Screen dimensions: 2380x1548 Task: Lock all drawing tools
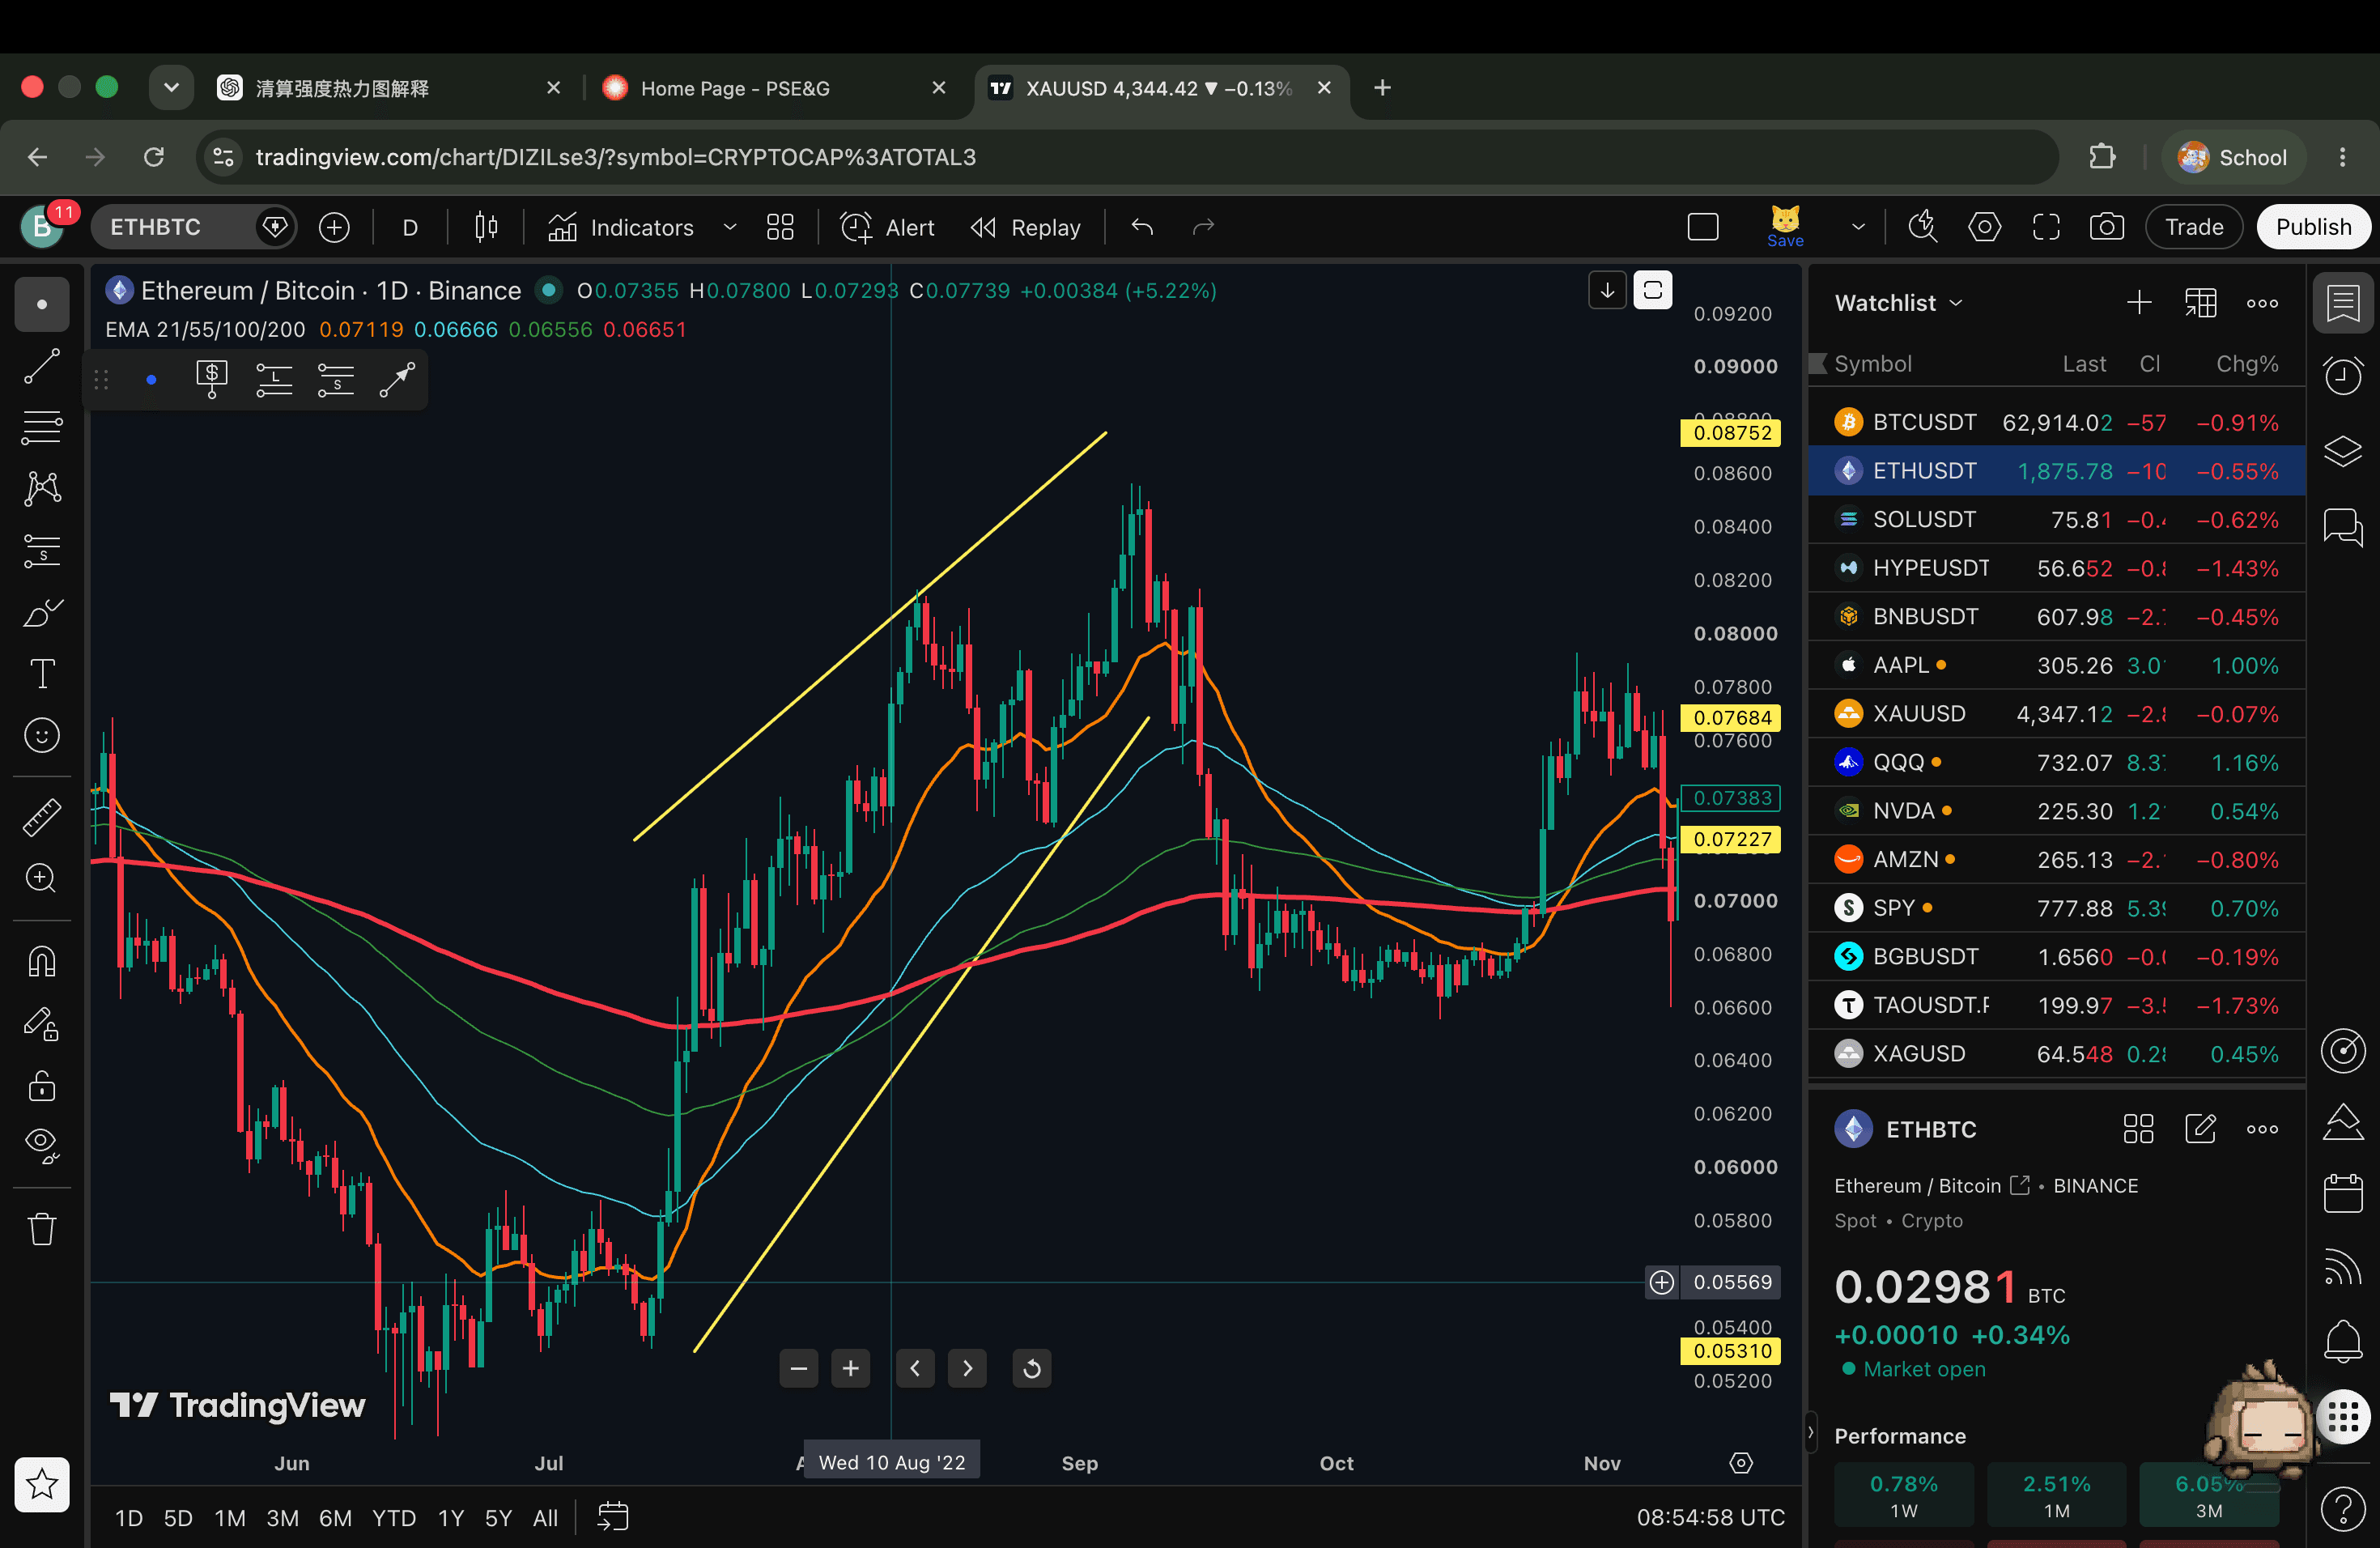pos(41,1085)
